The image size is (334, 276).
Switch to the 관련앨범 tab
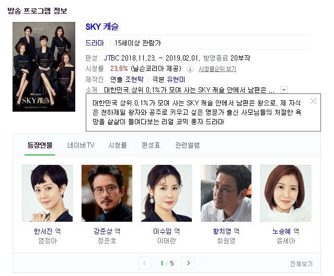[187, 145]
